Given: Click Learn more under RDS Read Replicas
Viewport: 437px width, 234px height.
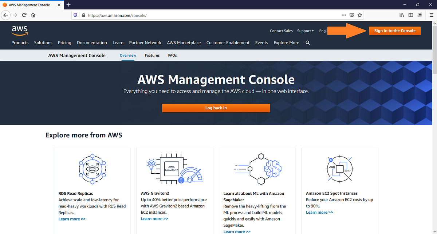Looking at the screenshot, I should [72, 219].
